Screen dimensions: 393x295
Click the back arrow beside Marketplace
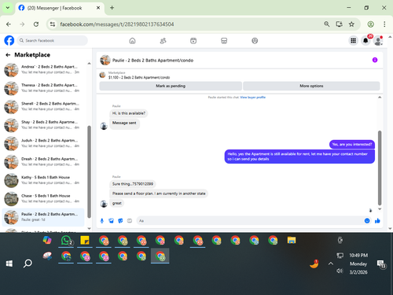point(8,55)
